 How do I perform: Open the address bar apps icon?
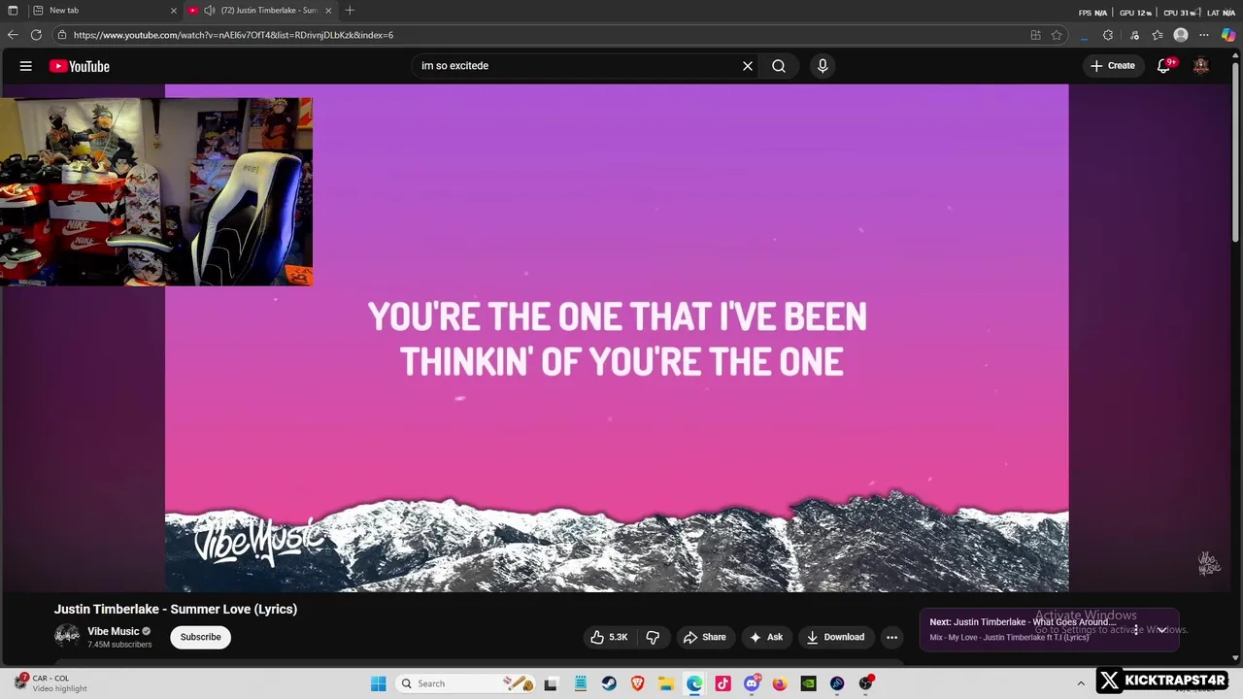click(x=1035, y=35)
